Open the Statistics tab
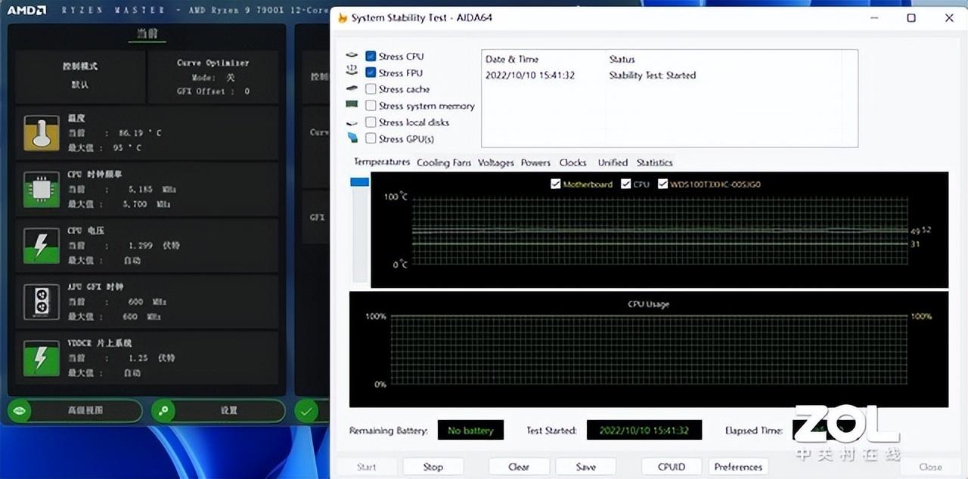 click(654, 162)
